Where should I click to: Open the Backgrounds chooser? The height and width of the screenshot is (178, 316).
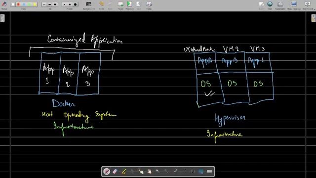tap(89, 5)
